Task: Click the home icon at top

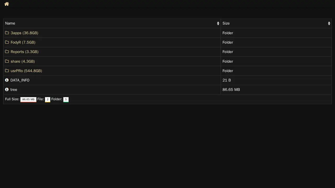Action: (x=7, y=4)
